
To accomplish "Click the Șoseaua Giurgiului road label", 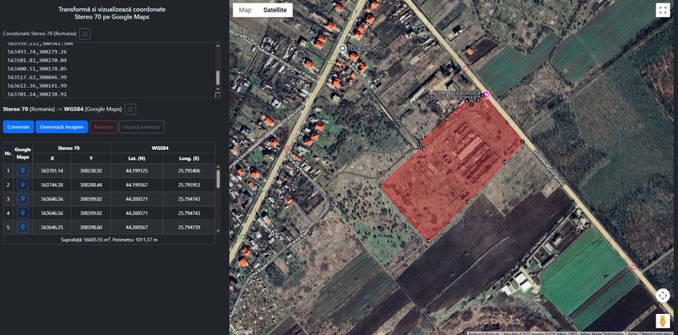I will tap(550, 168).
